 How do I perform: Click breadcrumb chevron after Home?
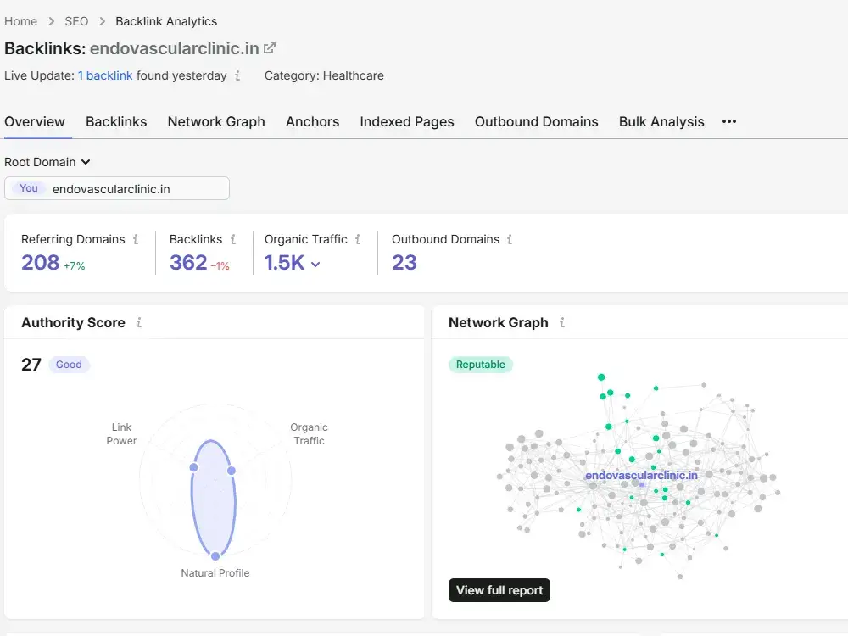click(x=52, y=21)
